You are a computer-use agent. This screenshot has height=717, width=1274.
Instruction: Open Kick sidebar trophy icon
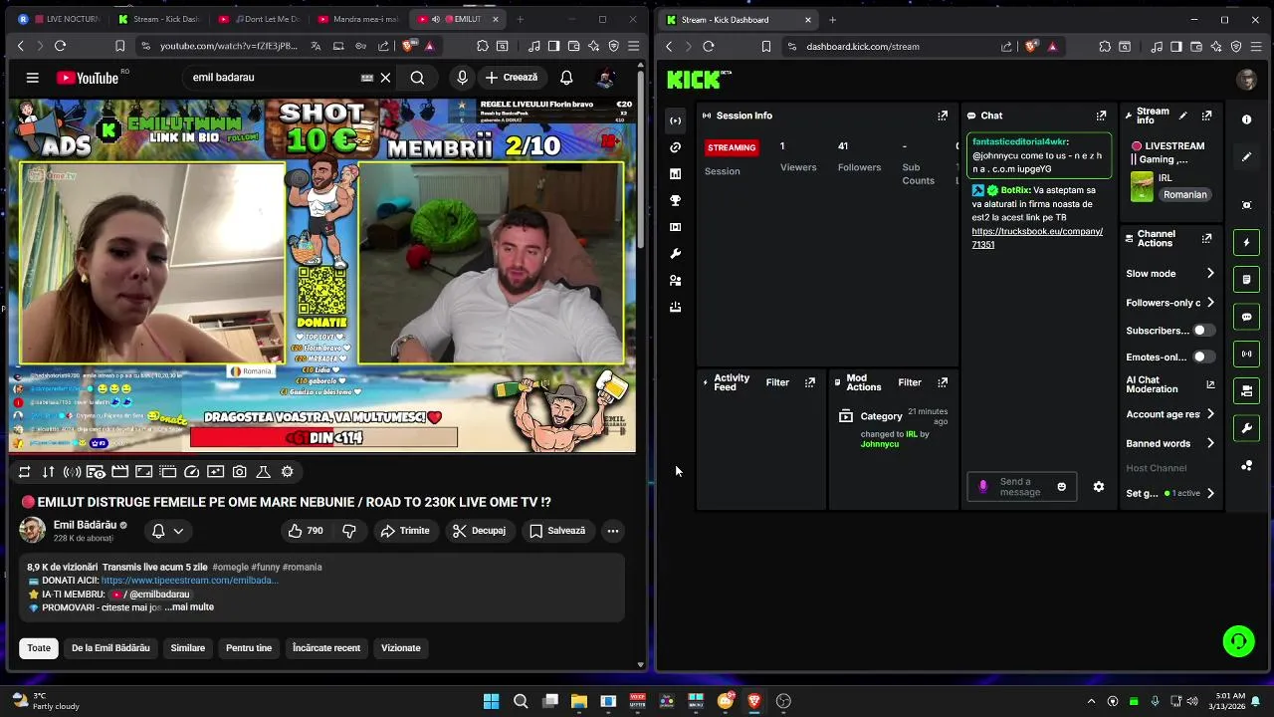point(676,200)
